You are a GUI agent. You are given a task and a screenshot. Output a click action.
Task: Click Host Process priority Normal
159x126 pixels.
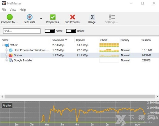tap(125, 50)
